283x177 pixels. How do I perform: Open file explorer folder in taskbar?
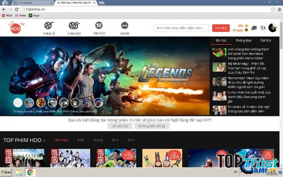[x=19, y=172]
